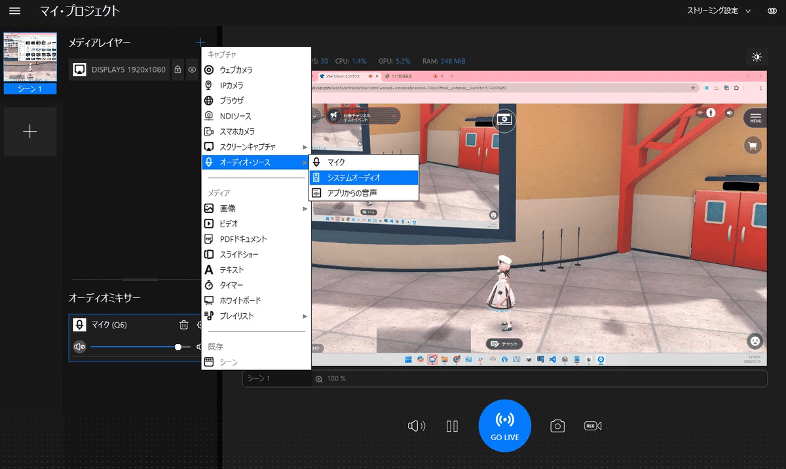The height and width of the screenshot is (469, 786).
Task: Click the RAM 248 MiB readout
Action: point(444,61)
